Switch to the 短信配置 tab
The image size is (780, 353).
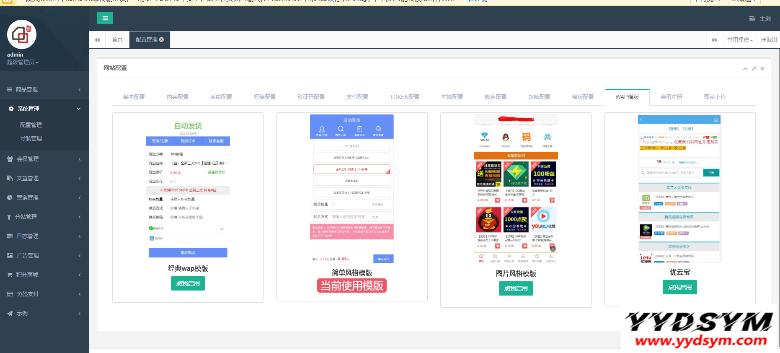[265, 97]
